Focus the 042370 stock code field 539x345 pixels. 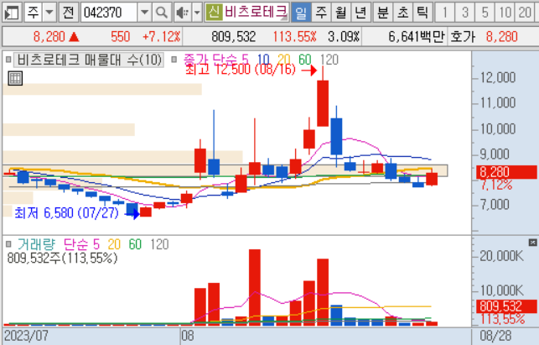(x=109, y=13)
